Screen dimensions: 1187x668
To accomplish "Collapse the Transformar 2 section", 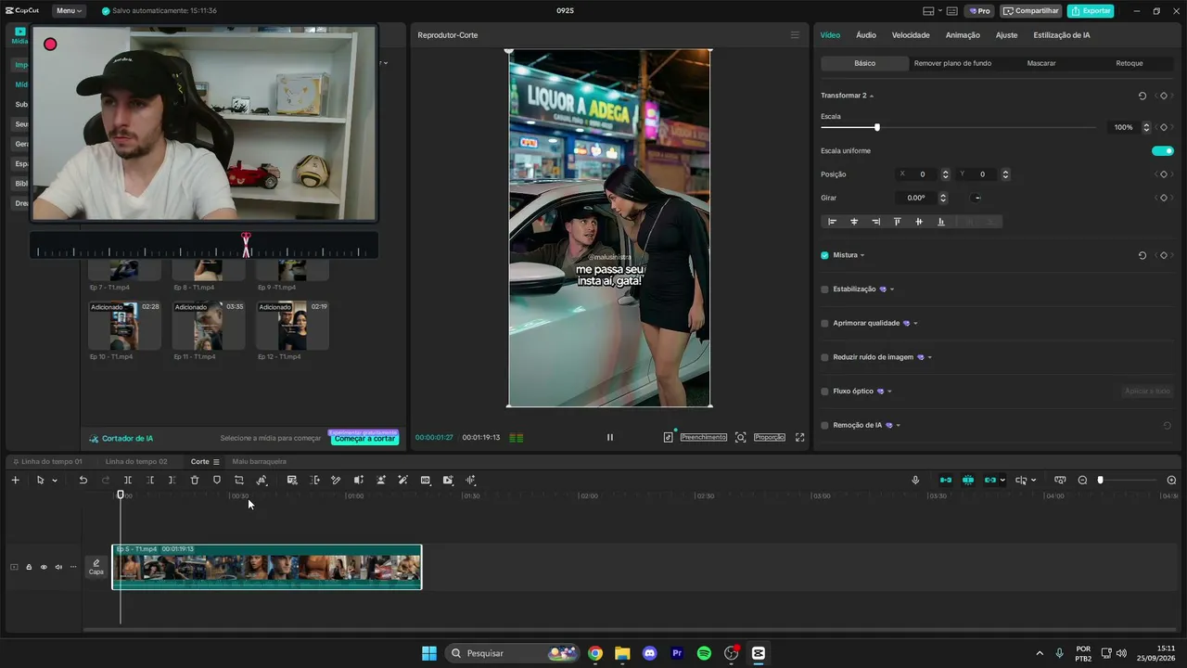I will (x=872, y=96).
